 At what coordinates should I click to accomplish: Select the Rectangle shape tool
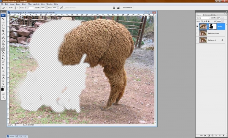pos(3,71)
